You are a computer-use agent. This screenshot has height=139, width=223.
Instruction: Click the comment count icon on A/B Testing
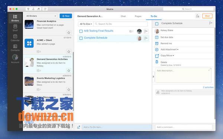[x=131, y=32]
